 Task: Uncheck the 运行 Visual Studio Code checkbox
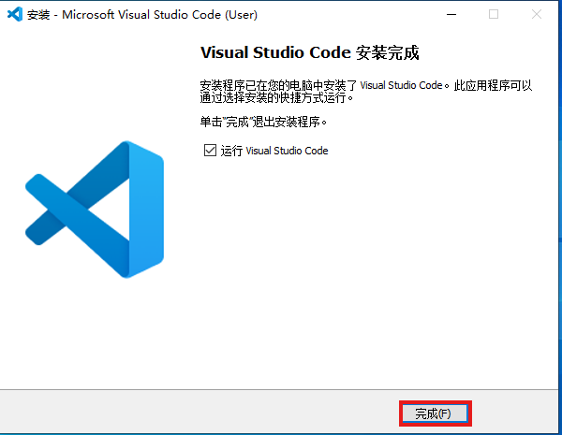point(210,151)
